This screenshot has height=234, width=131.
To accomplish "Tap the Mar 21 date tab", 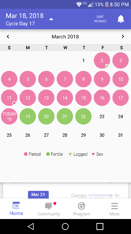I will coord(38,195).
